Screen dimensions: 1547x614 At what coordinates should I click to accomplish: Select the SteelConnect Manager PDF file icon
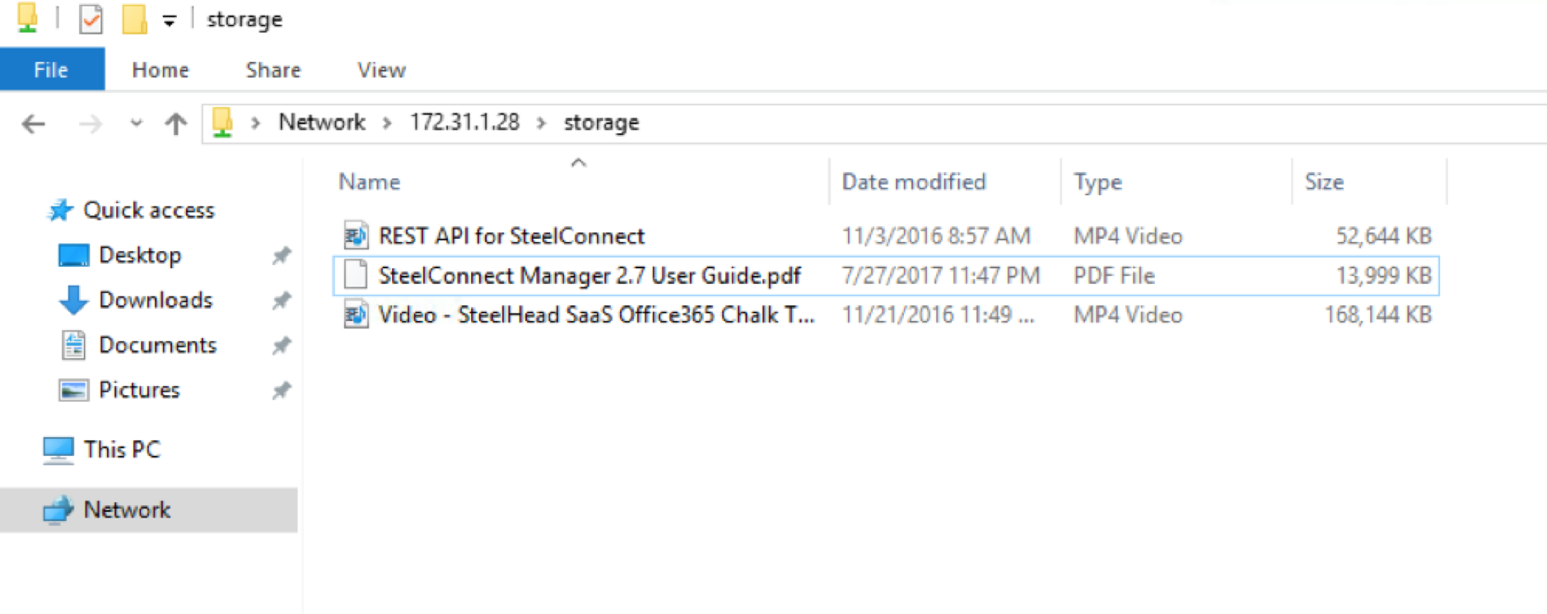coord(356,275)
